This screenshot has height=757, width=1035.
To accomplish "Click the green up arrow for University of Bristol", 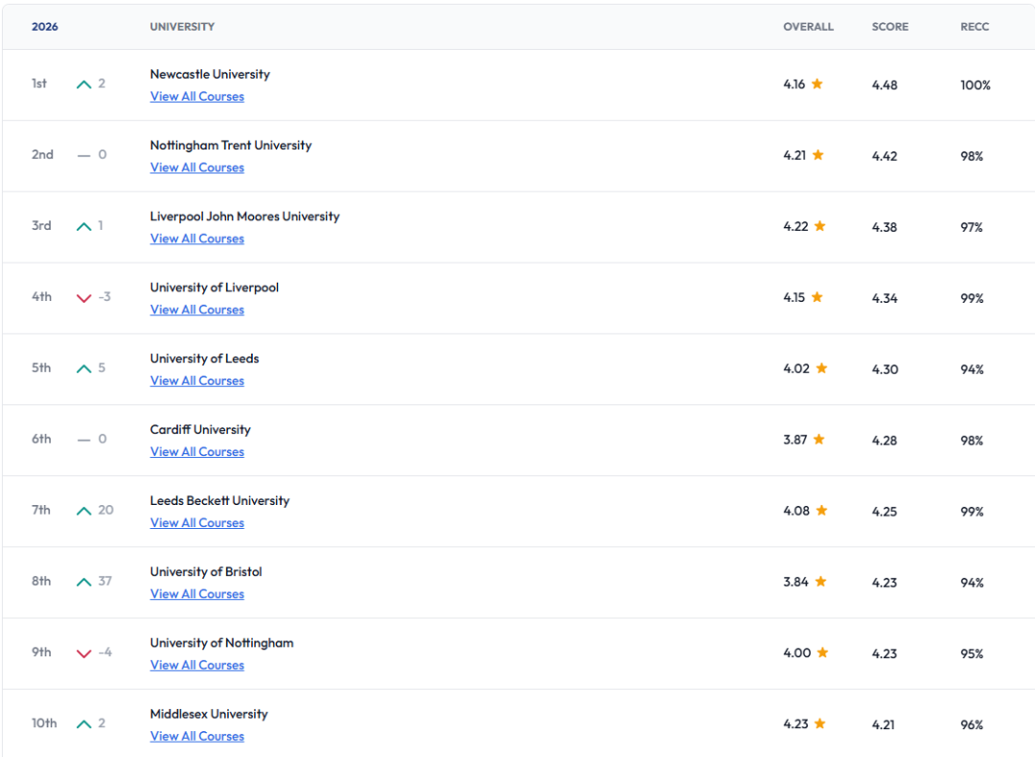I will click(83, 582).
